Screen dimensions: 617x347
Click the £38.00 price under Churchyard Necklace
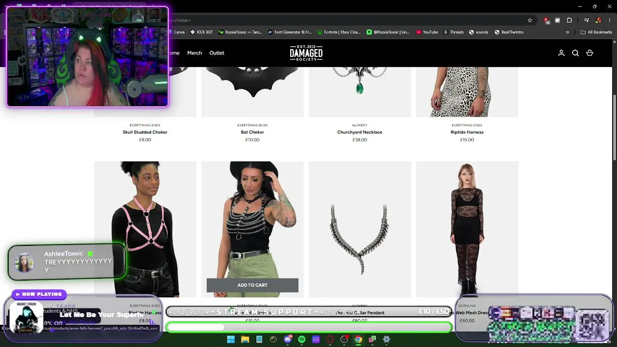360,140
